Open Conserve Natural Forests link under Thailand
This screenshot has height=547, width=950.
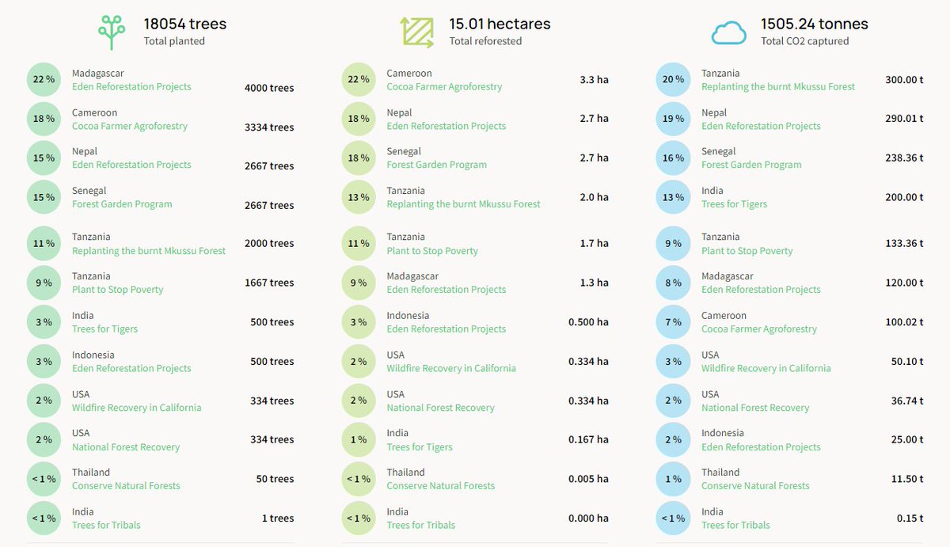[x=125, y=485]
